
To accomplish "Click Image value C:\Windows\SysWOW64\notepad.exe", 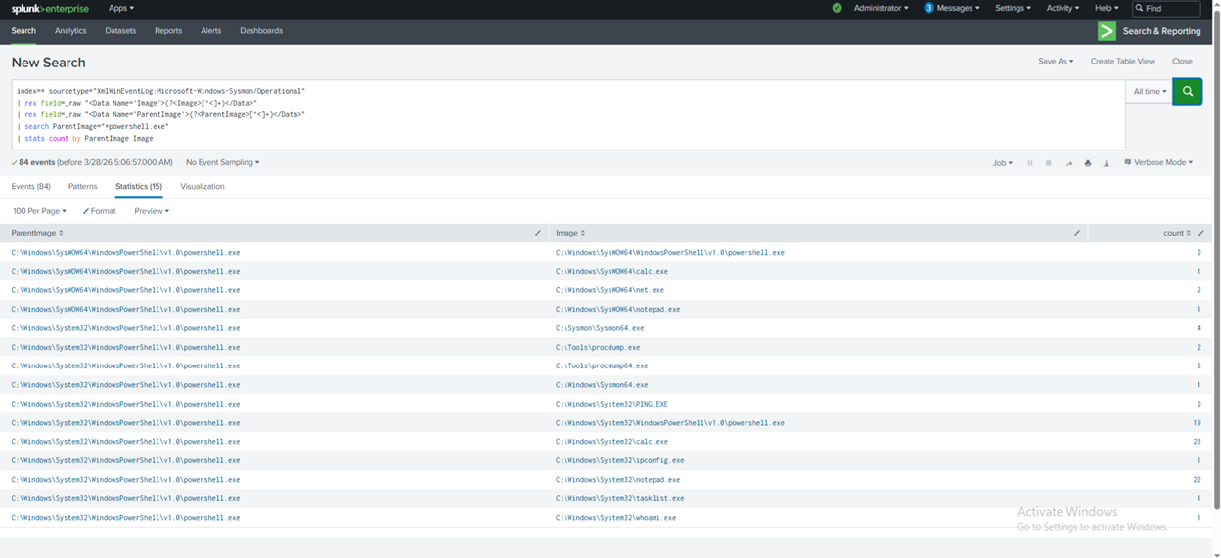I will point(617,309).
